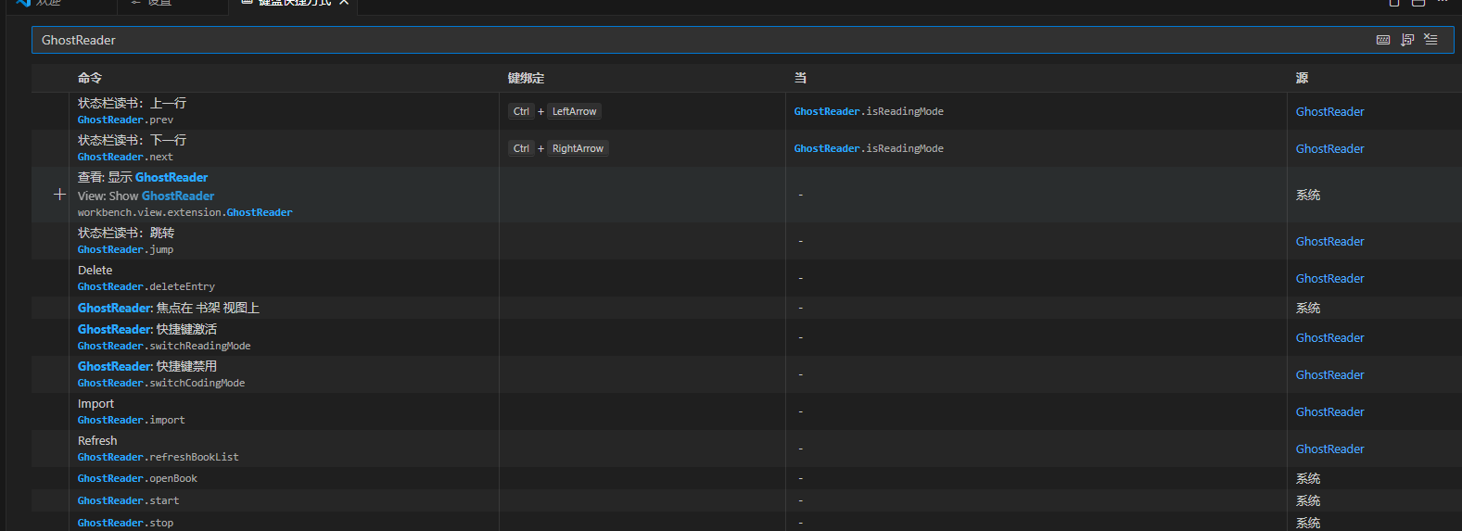Click when clause of GhostReader.prev row

(x=869, y=111)
